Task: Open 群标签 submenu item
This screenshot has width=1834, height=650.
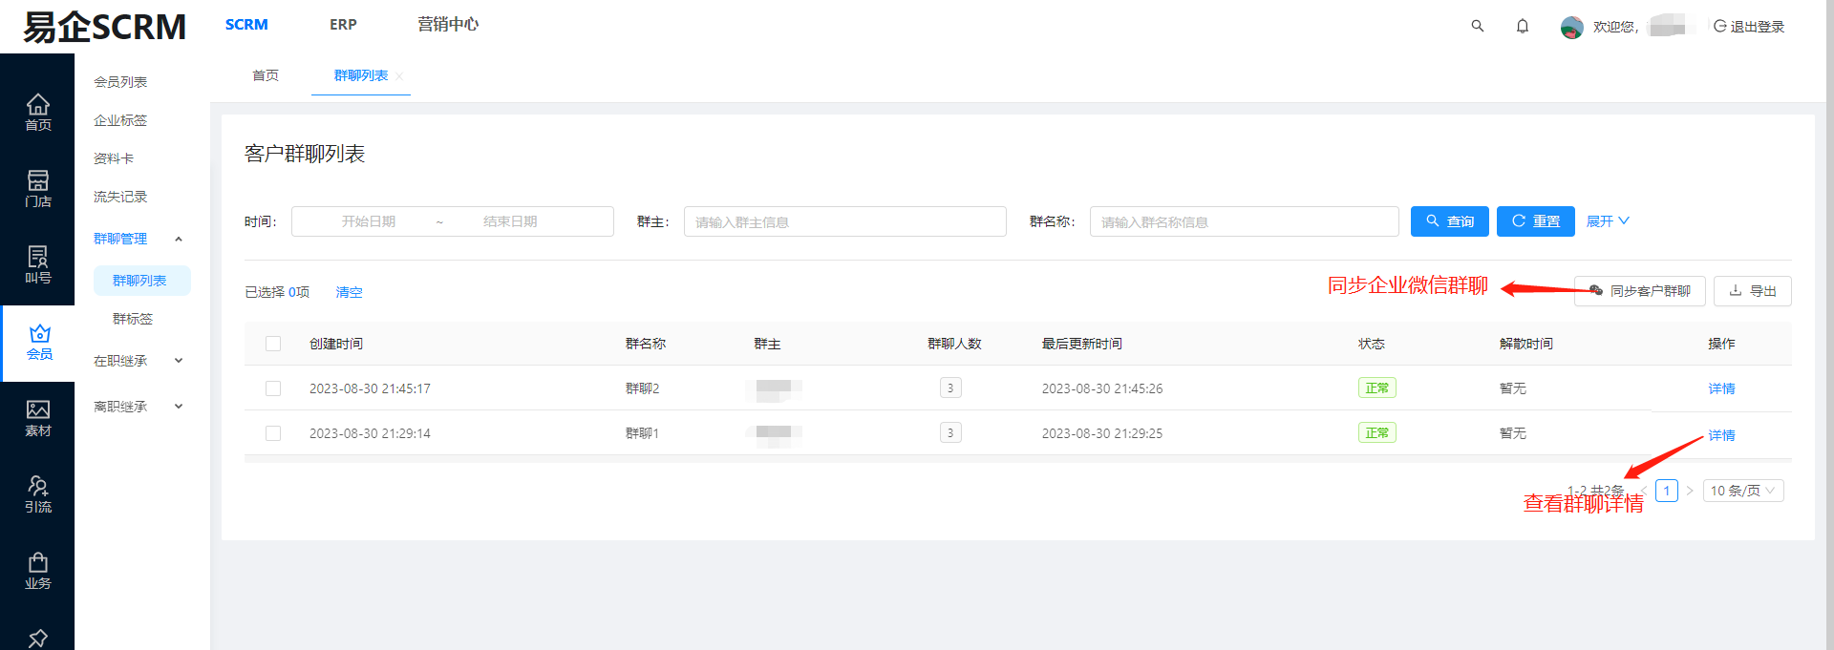Action: (x=133, y=319)
